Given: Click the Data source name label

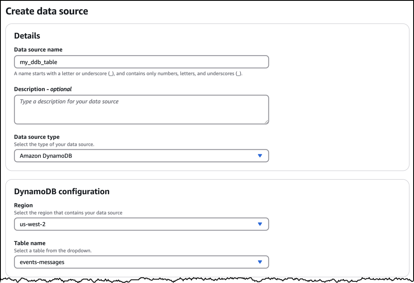Looking at the screenshot, I should click(x=38, y=49).
